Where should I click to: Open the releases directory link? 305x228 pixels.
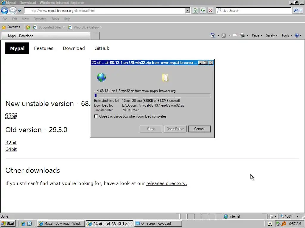pos(166,183)
